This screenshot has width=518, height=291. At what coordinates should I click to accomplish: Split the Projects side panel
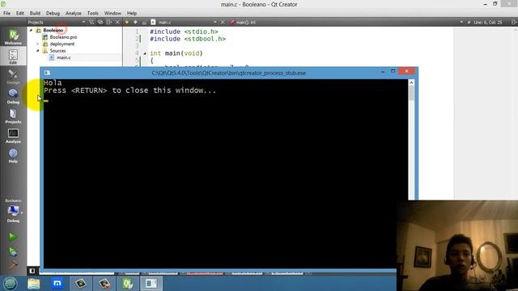pos(109,22)
